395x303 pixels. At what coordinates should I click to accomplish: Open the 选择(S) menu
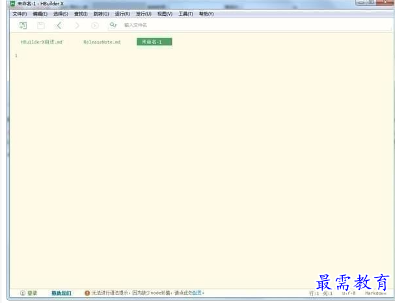(x=61, y=14)
